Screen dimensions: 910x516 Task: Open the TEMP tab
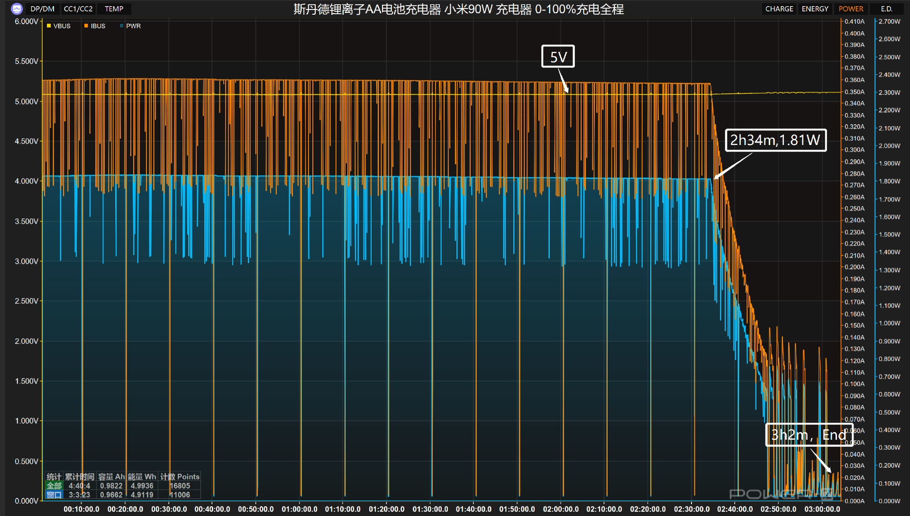pyautogui.click(x=114, y=9)
